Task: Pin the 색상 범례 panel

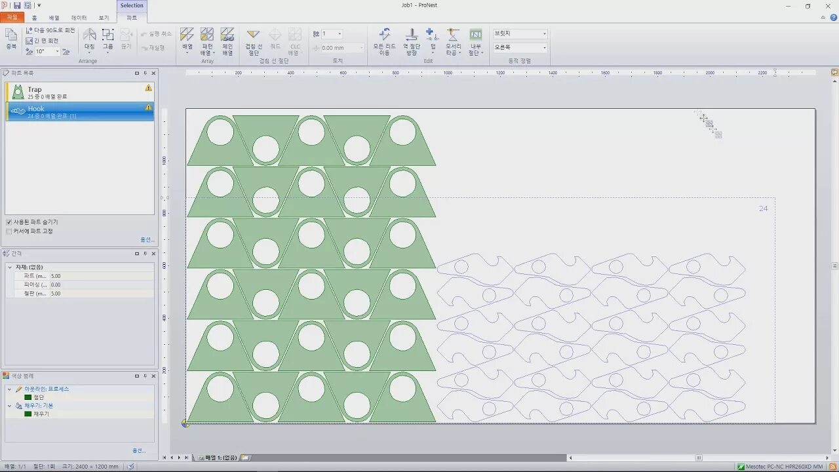Action: tap(145, 376)
